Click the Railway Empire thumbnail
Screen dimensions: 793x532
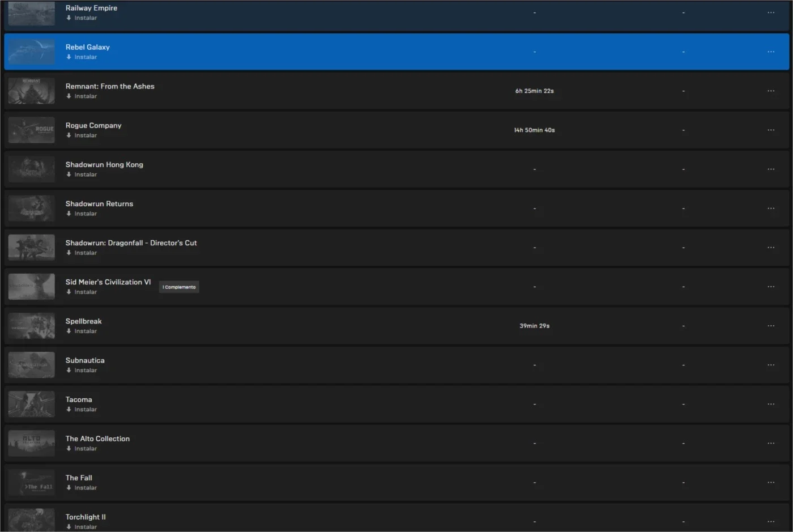(x=32, y=12)
